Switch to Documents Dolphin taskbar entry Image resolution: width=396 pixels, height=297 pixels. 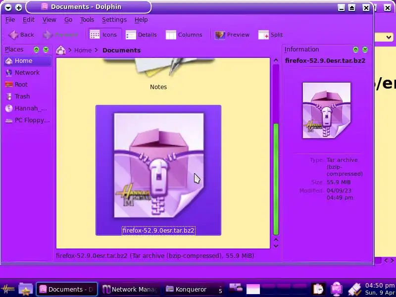click(67, 289)
